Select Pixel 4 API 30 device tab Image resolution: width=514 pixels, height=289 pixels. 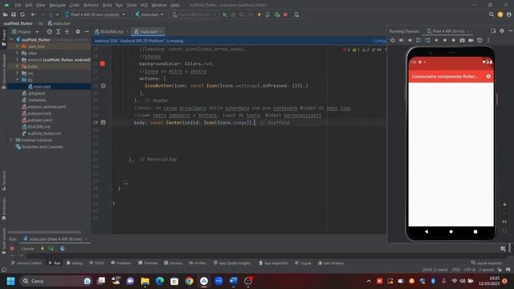coord(448,31)
